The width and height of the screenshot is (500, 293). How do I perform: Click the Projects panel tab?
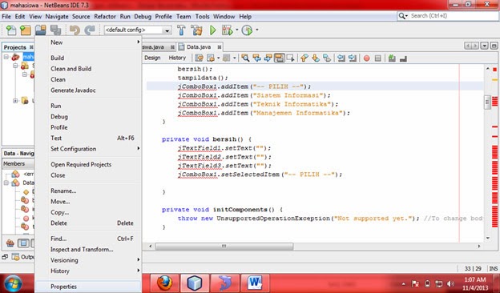[x=14, y=47]
